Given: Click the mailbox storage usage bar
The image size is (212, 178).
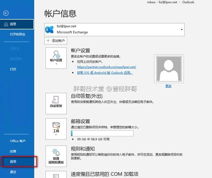Looking at the screenshot, I should point(102,133).
